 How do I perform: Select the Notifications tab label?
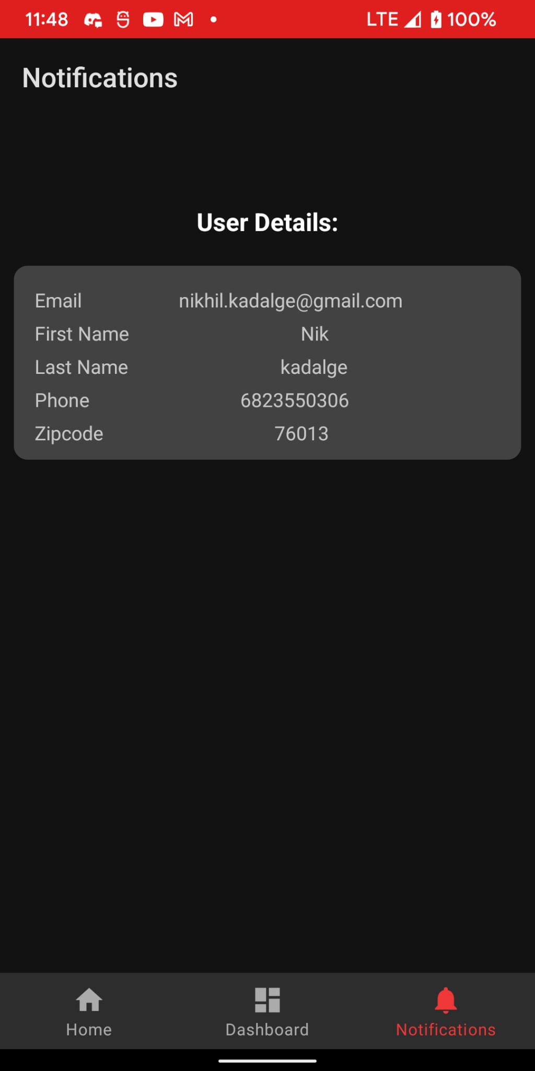tap(446, 1030)
